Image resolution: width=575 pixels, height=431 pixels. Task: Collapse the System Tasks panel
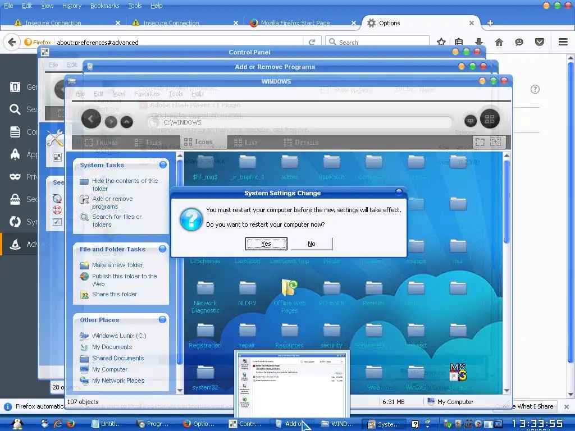point(163,165)
